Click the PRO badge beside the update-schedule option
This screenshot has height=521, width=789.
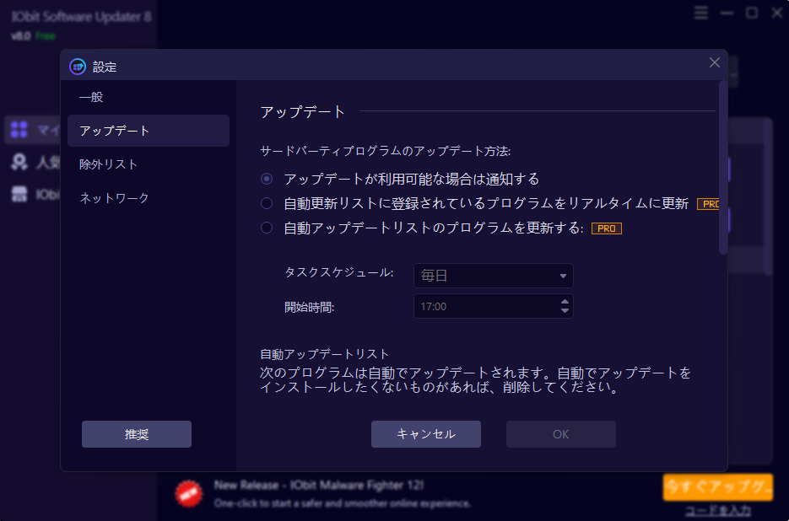coord(607,228)
